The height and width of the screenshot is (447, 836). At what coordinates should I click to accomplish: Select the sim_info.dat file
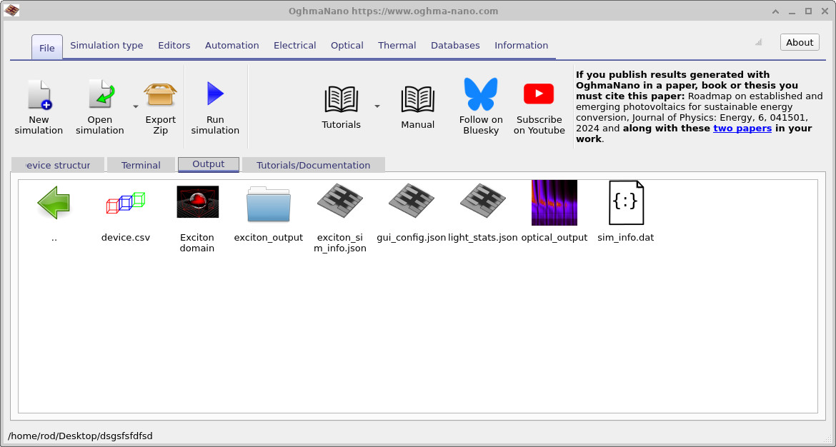625,202
